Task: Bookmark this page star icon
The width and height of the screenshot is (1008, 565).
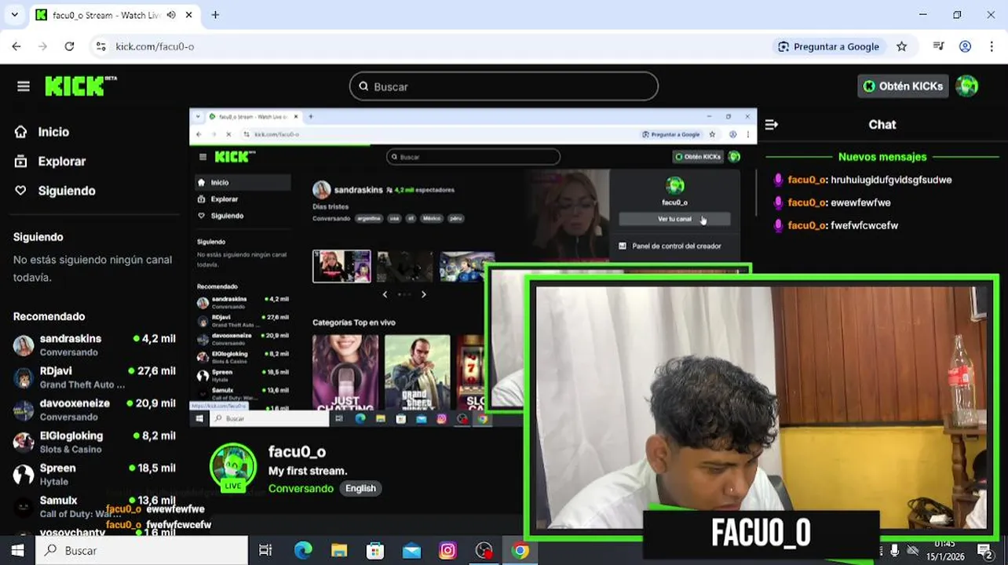Action: pos(902,46)
